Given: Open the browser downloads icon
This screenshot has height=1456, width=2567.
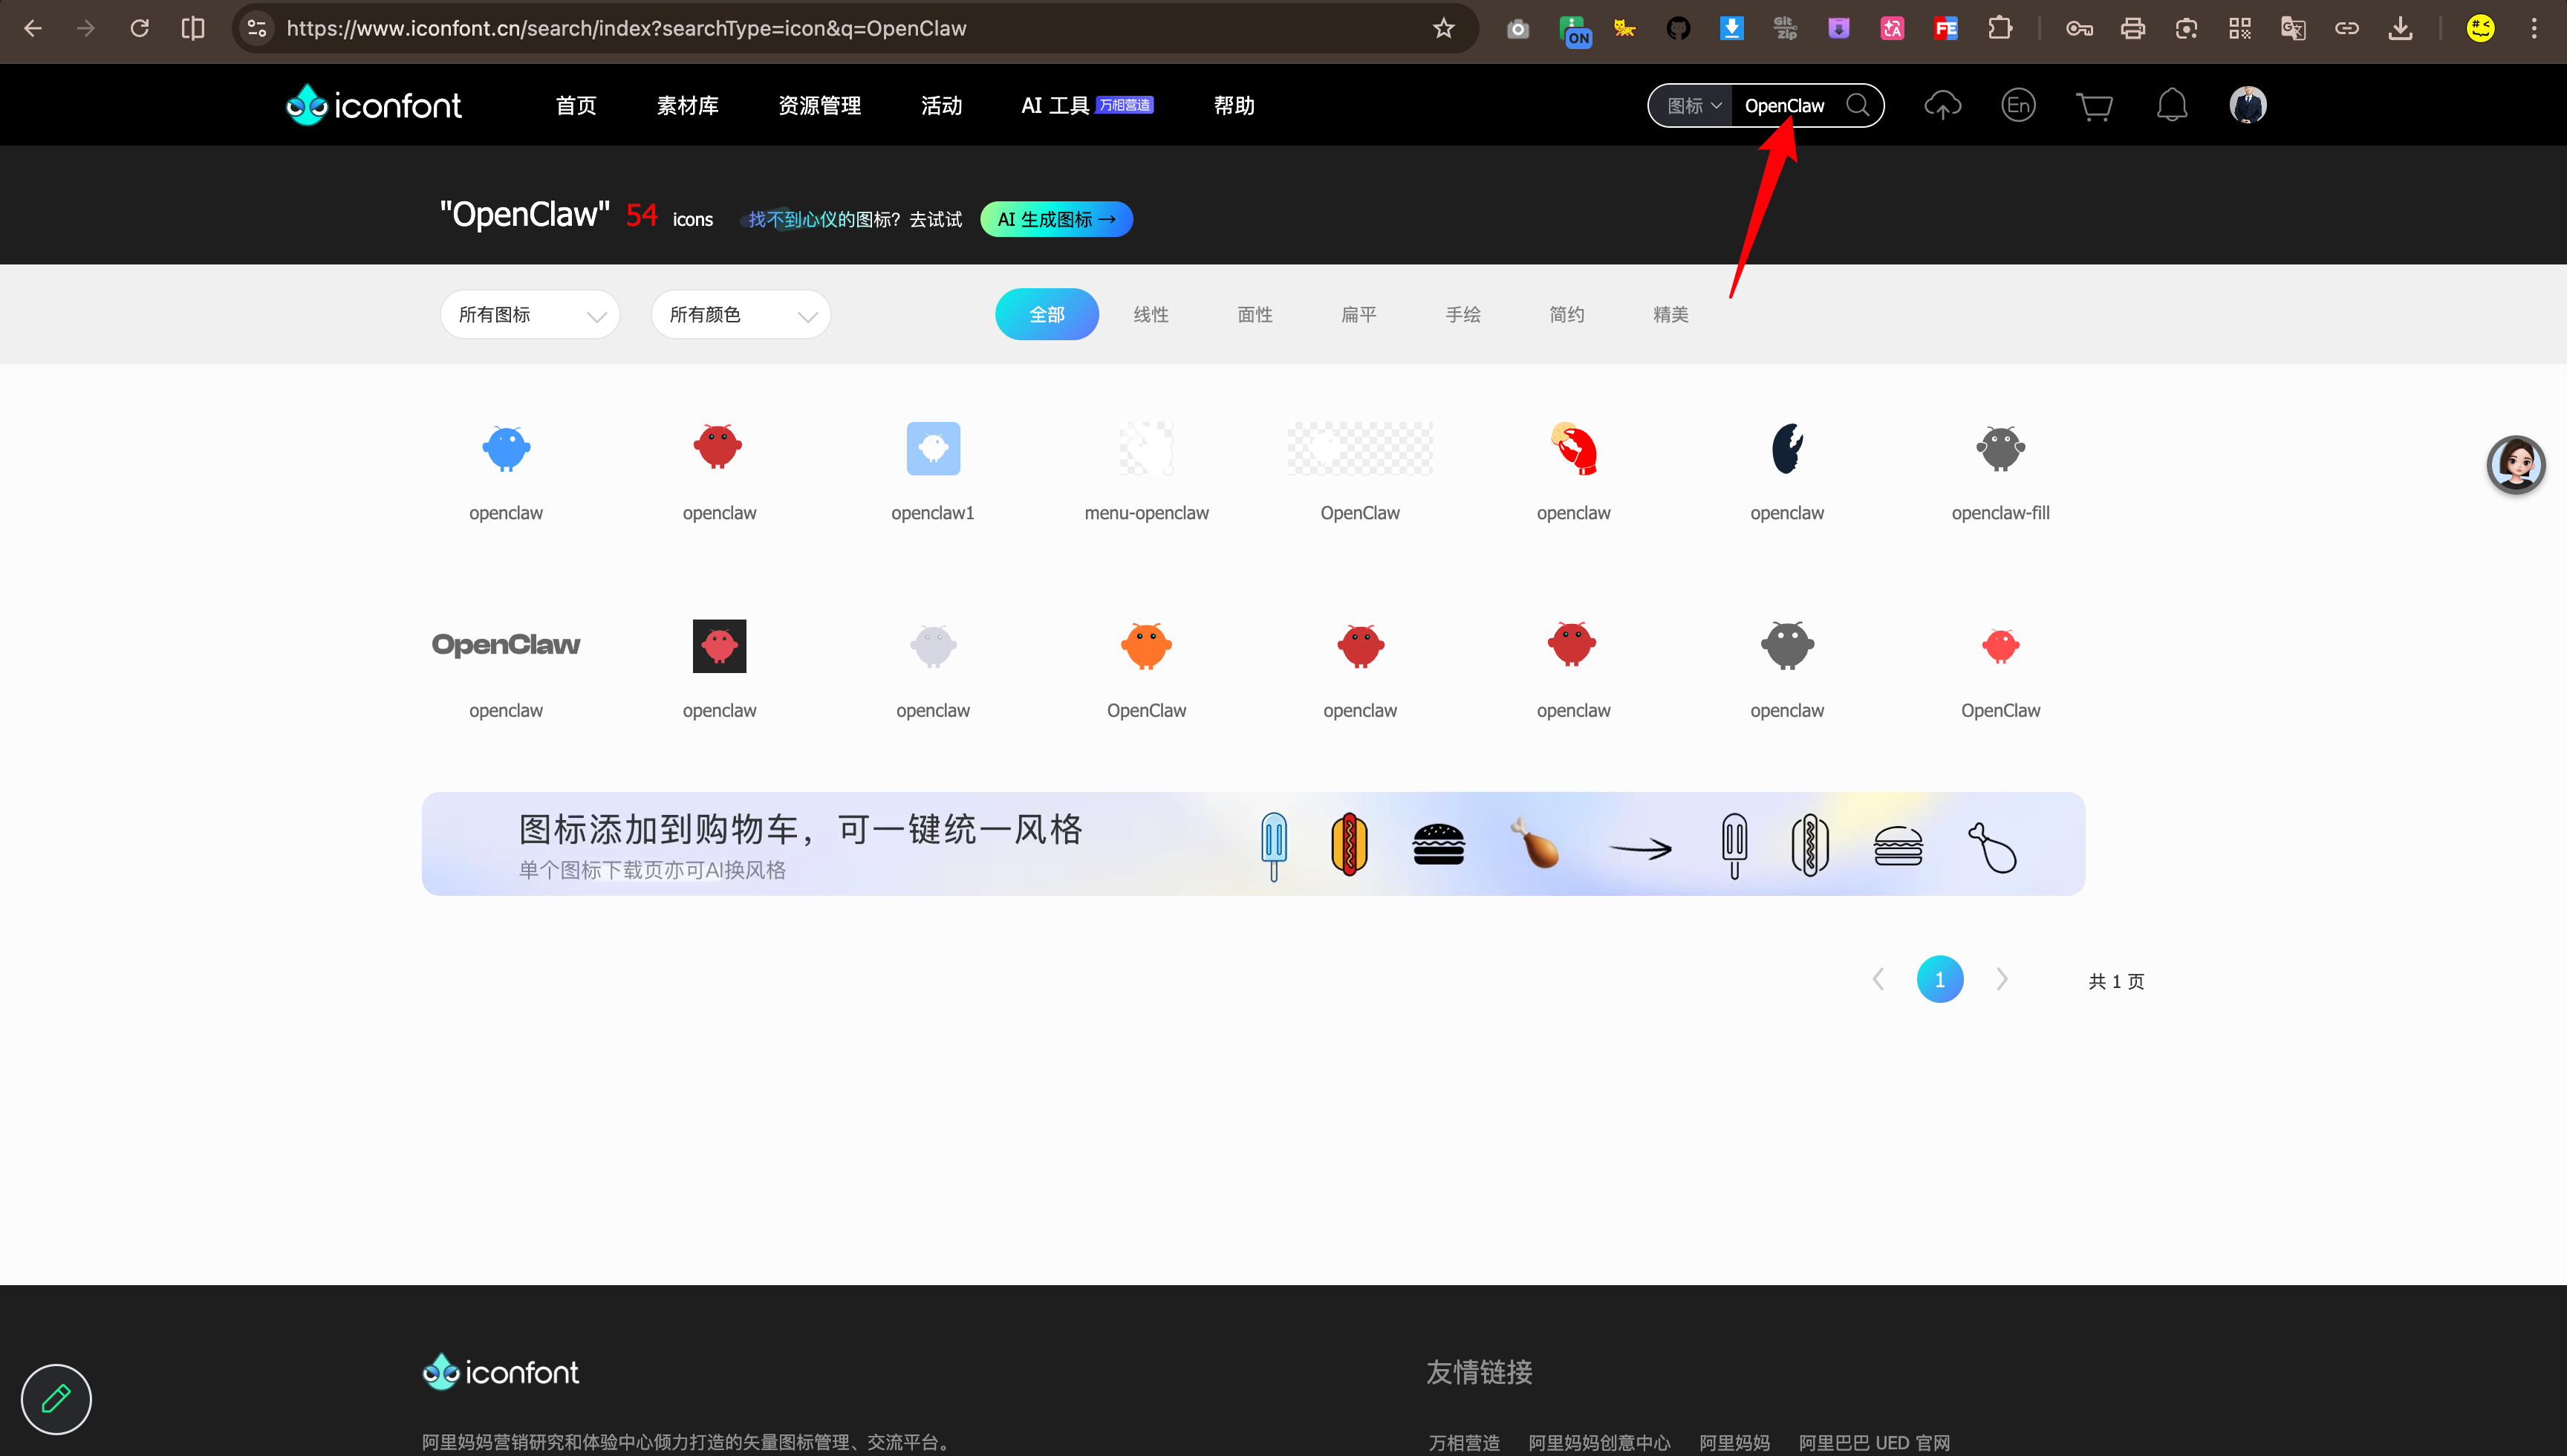Looking at the screenshot, I should click(x=2400, y=28).
